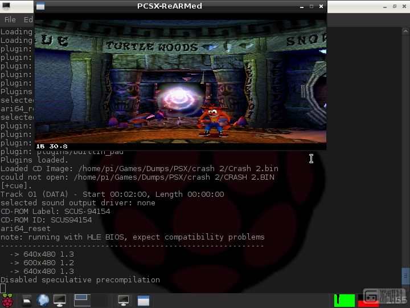Click the '[+cue].' terminal line
410x308 pixels.
point(16,186)
